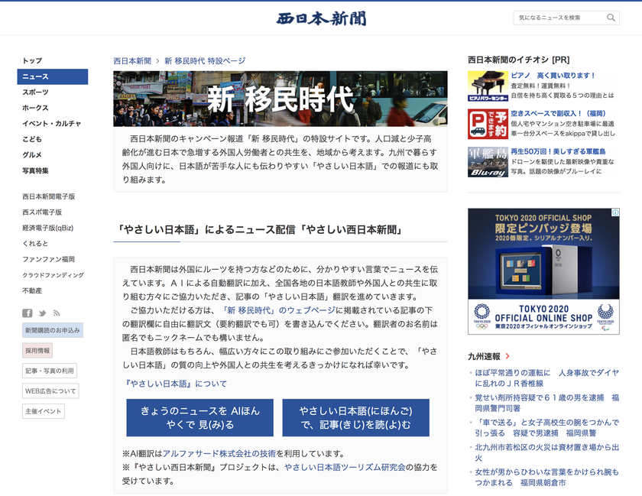Click 新聞購読のお申込み button
642x496 pixels.
pos(53,330)
